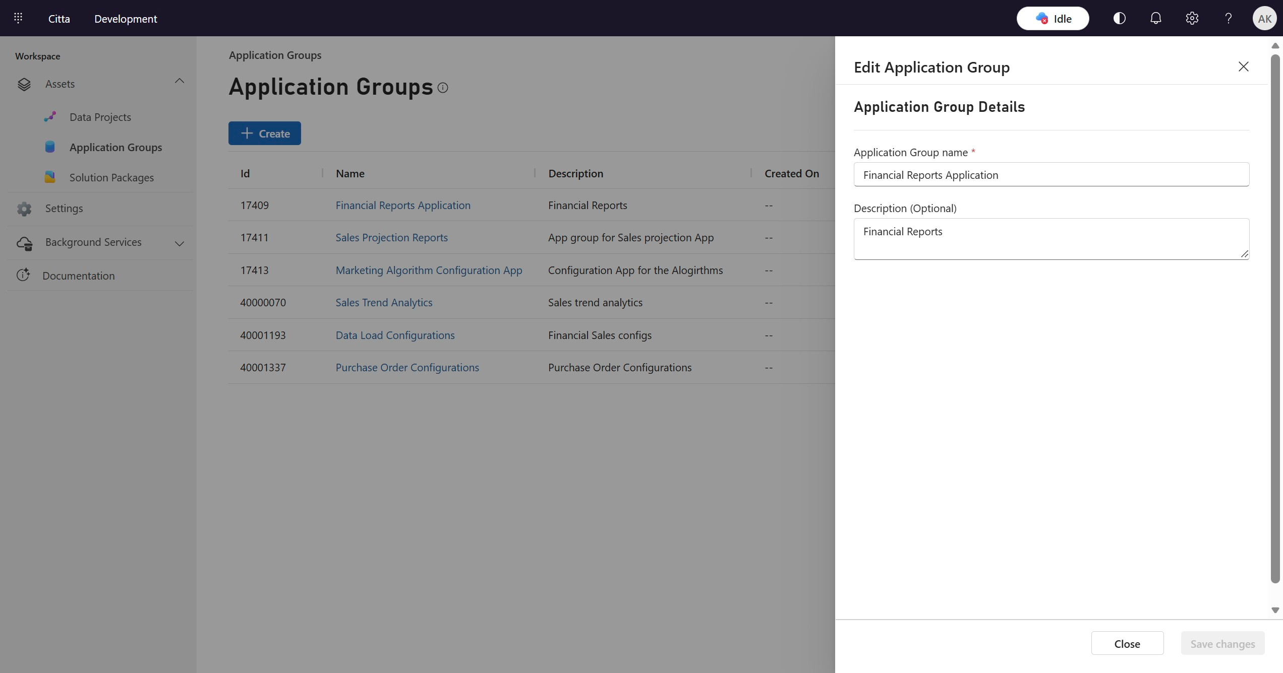Open the app launcher grid icon
The width and height of the screenshot is (1283, 673).
(18, 18)
